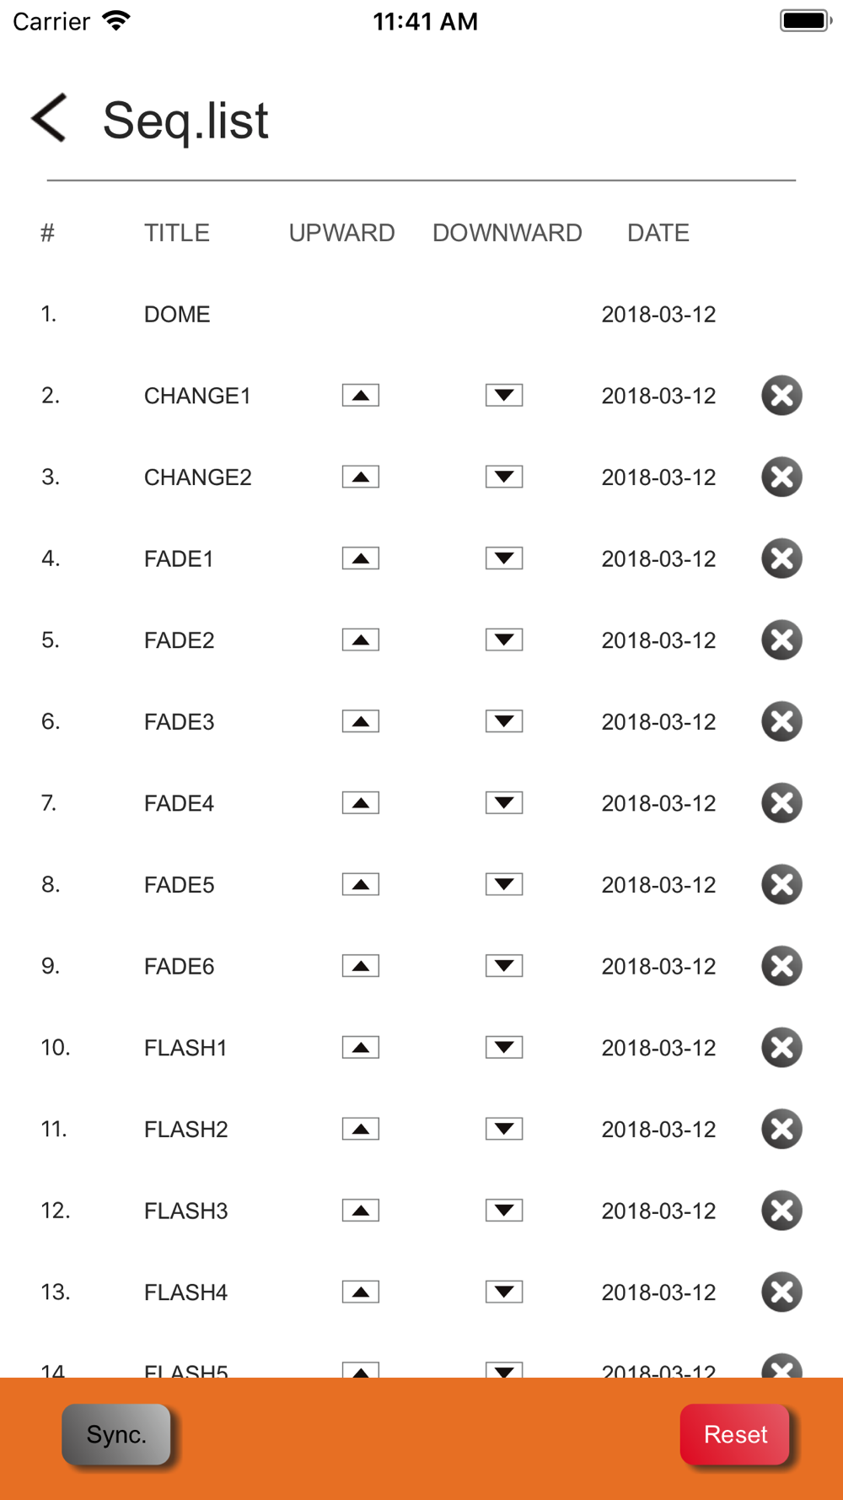Viewport: 843px width, 1500px height.
Task: Delete the FLASH4 sequence row
Action: point(781,1292)
